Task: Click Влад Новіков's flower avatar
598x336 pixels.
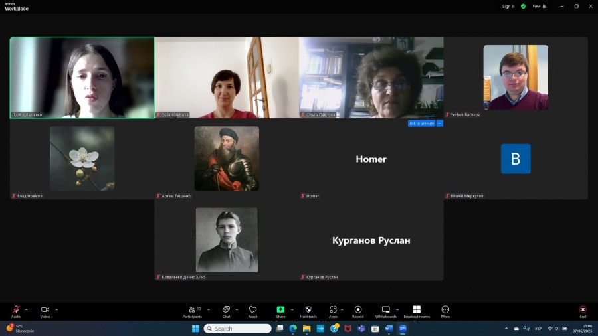Action: coord(82,159)
